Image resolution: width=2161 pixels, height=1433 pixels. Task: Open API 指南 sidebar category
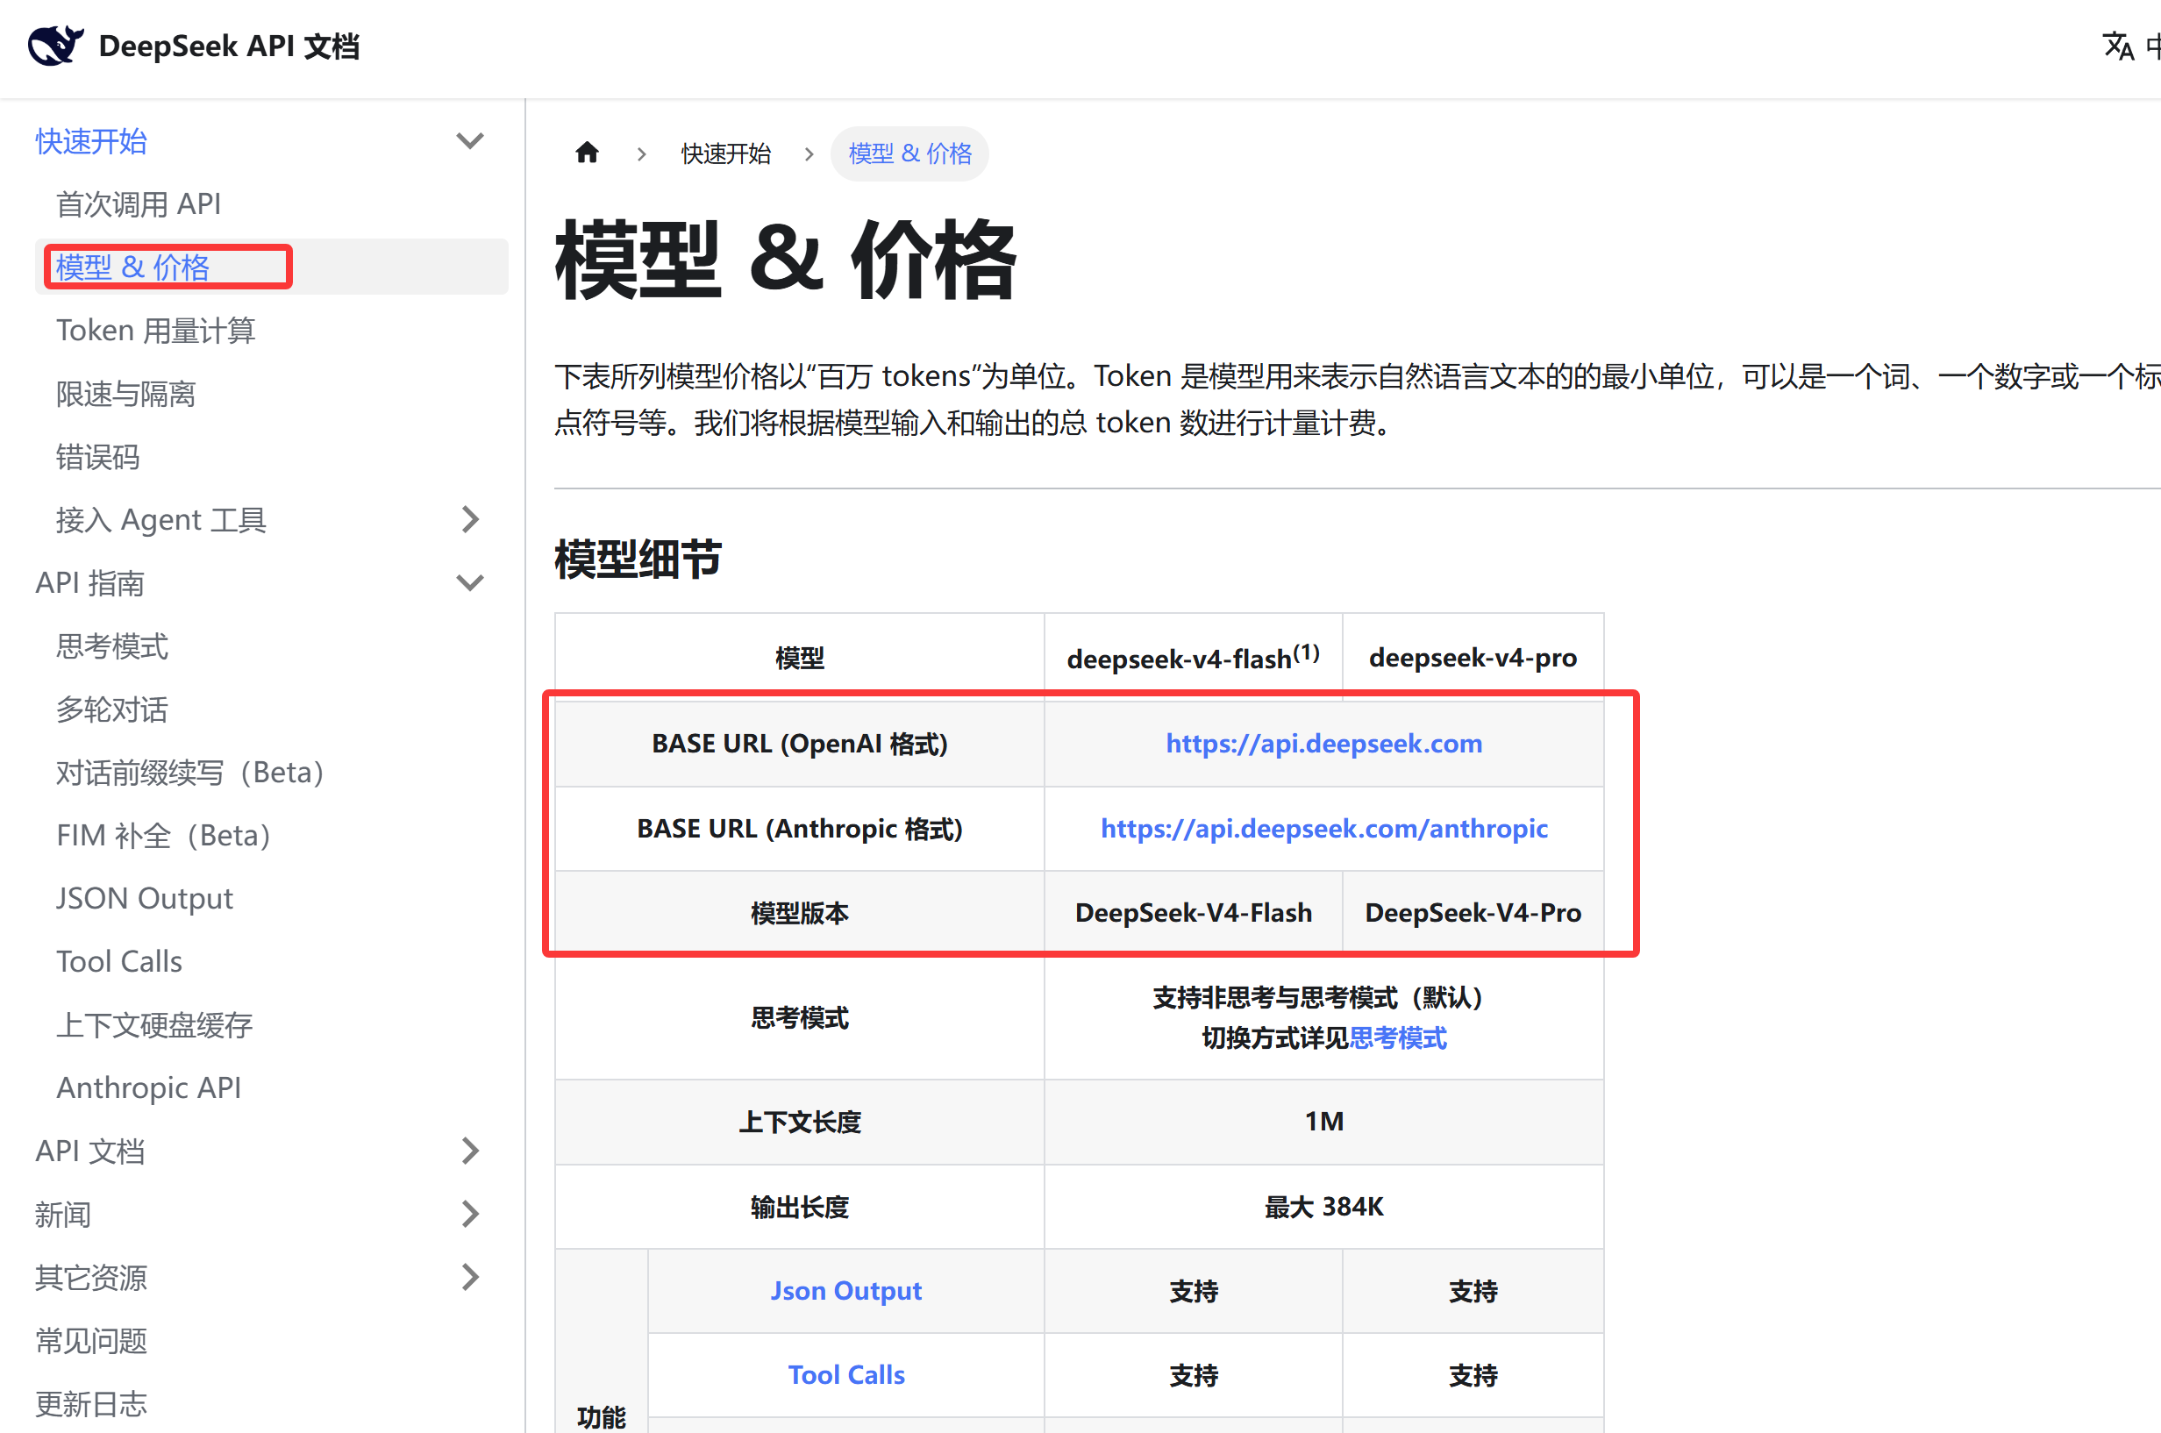(x=89, y=582)
